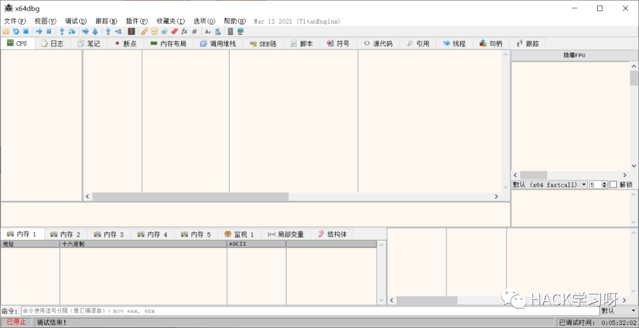The width and height of the screenshot is (639, 328).
Task: Click the run arrow icon
Action: tap(39, 31)
